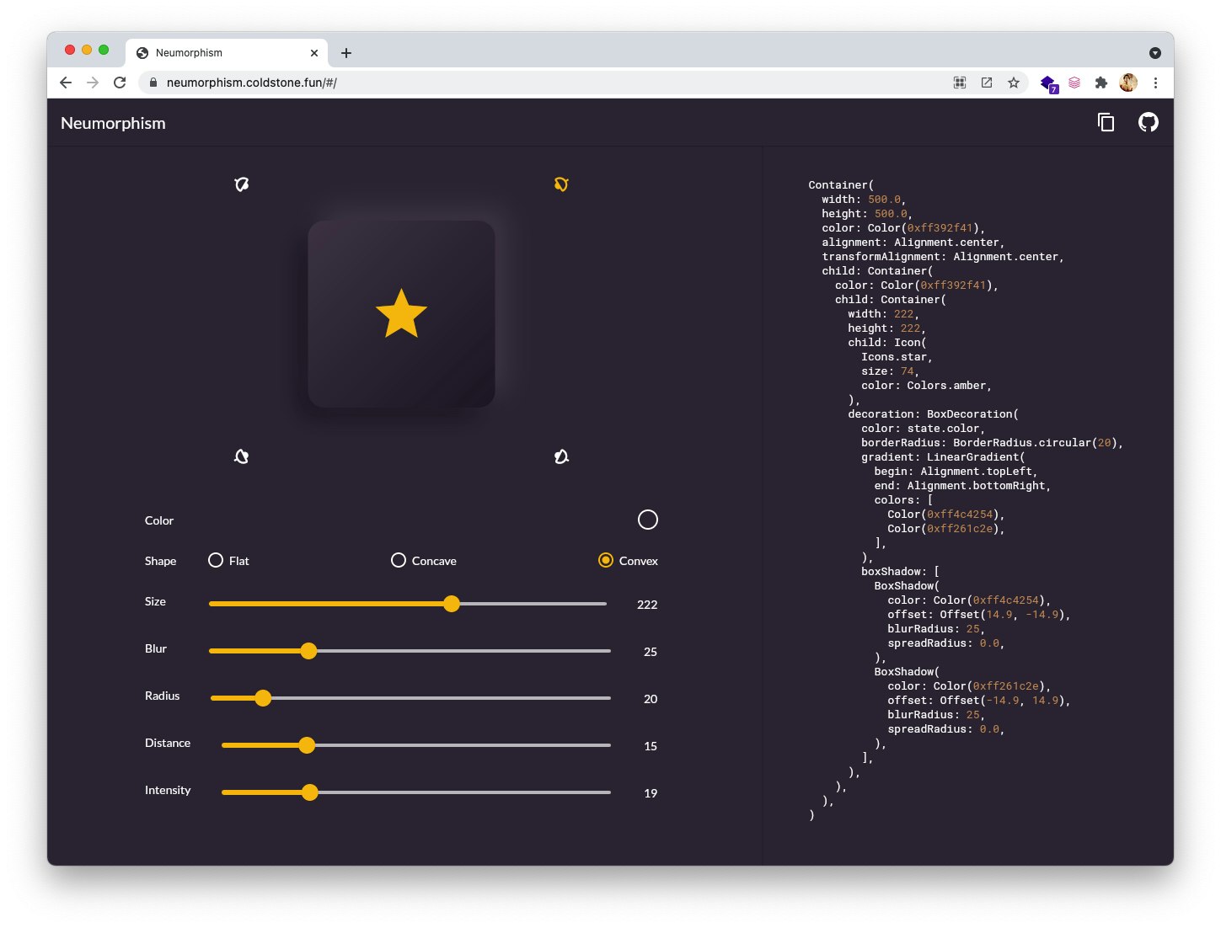This screenshot has width=1221, height=928.
Task: Copy the generated code with the copy icon
Action: click(1106, 123)
